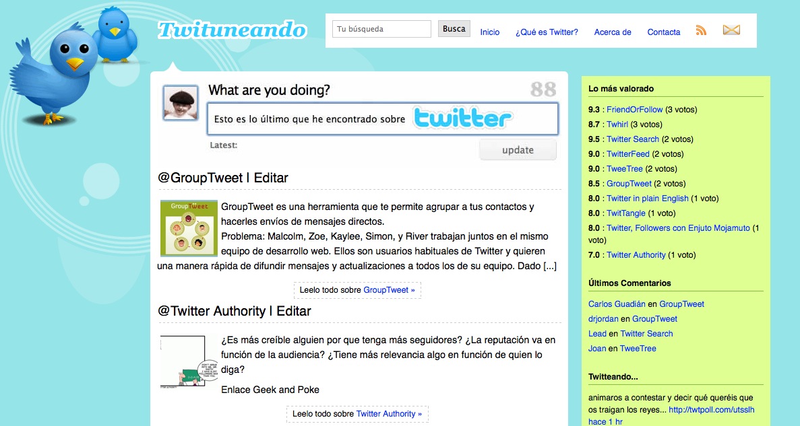Open Twitter Search in top rated list
The width and height of the screenshot is (800, 426).
(633, 139)
